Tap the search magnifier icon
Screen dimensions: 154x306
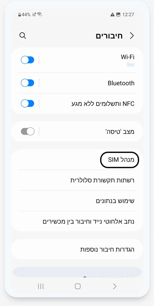click(23, 36)
